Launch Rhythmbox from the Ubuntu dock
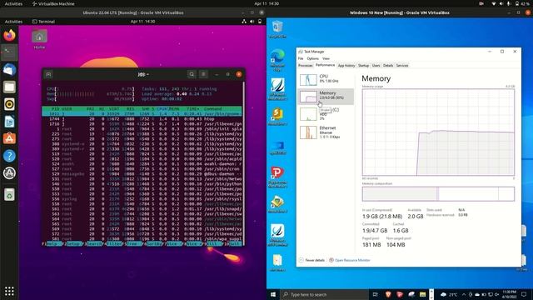The image size is (533, 300). 9,104
